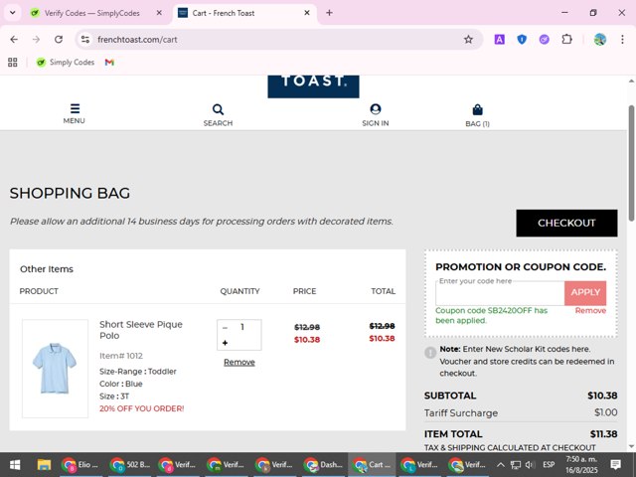Switch to the 502 B... Chrome taskbar window

click(x=128, y=465)
